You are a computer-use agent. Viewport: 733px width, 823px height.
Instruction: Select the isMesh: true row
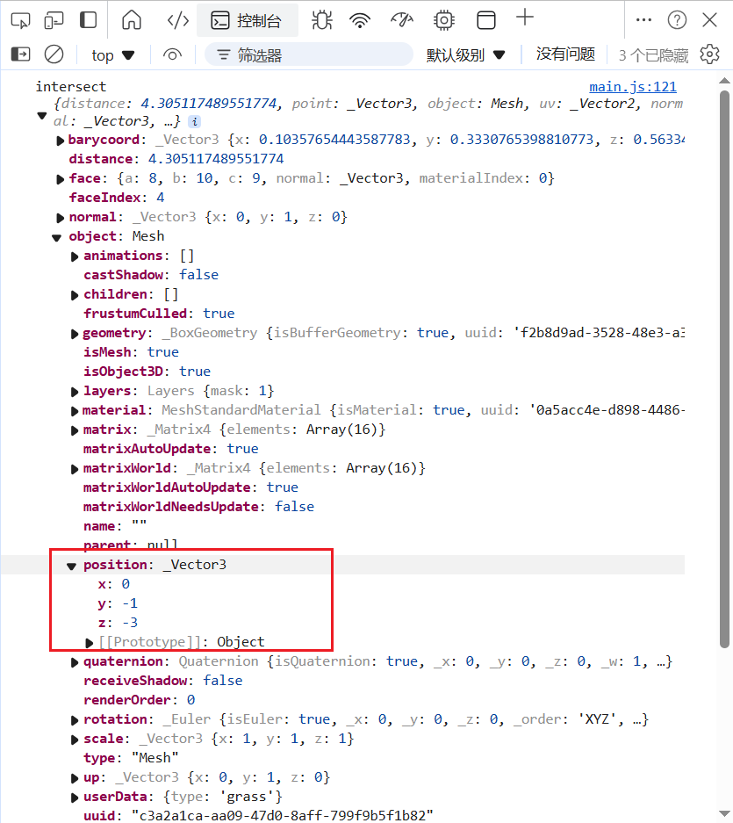click(x=131, y=352)
